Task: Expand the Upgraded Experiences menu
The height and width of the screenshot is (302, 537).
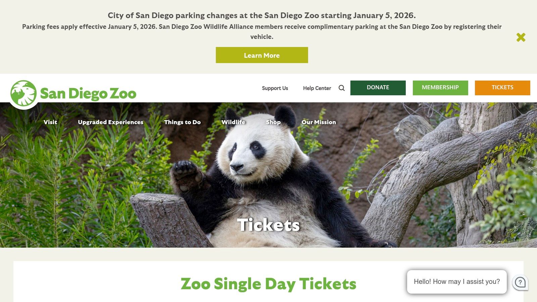Action: [x=110, y=122]
